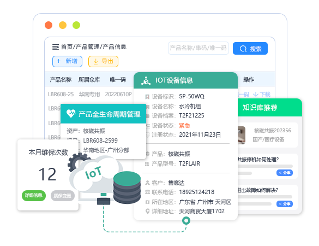
Task: Click region value 广东省 广州市 天河区
Action: [x=205, y=202]
